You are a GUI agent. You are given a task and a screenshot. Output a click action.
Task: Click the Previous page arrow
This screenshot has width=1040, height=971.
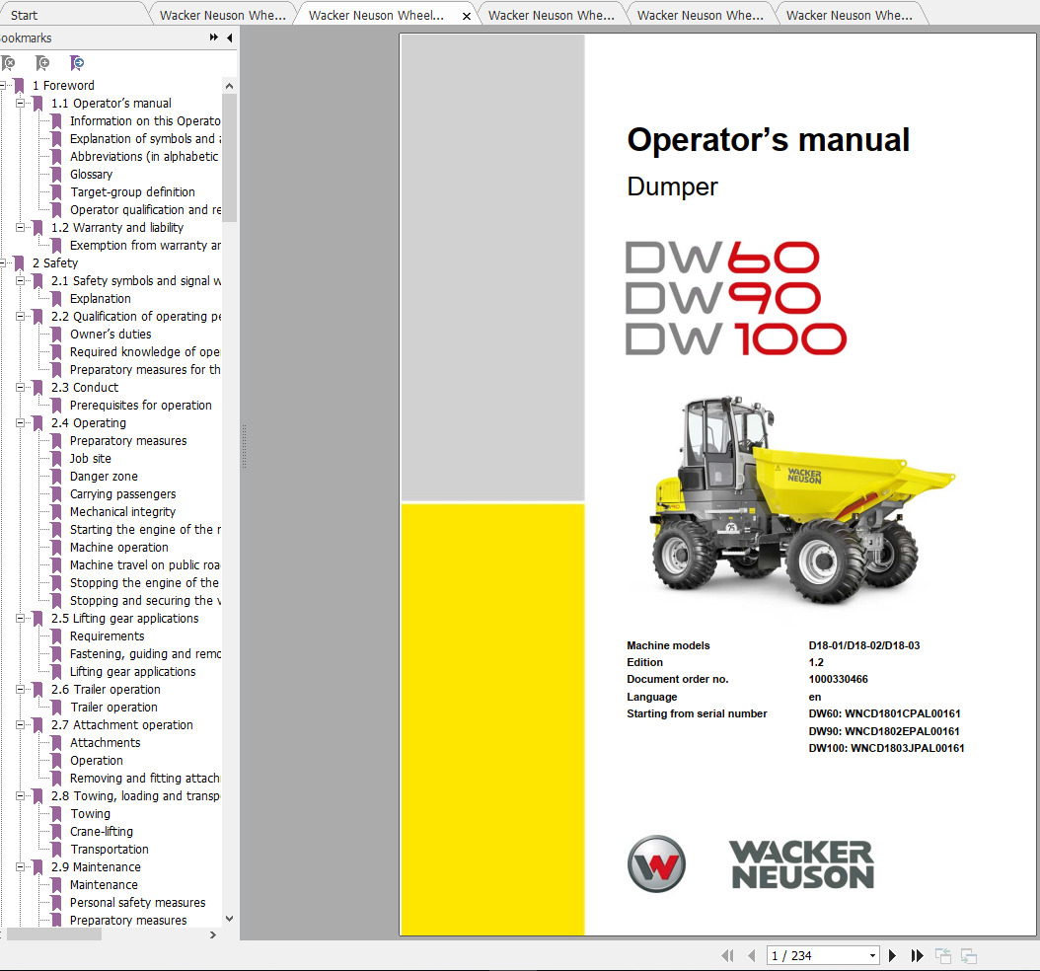pyautogui.click(x=752, y=954)
